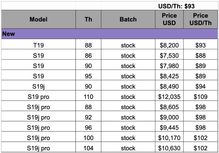Select the $7,530 price cell

coord(169,56)
